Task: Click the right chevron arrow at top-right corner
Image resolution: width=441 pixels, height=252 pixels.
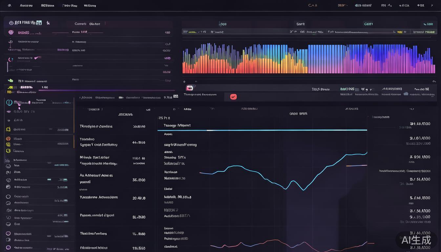Action: (432, 6)
